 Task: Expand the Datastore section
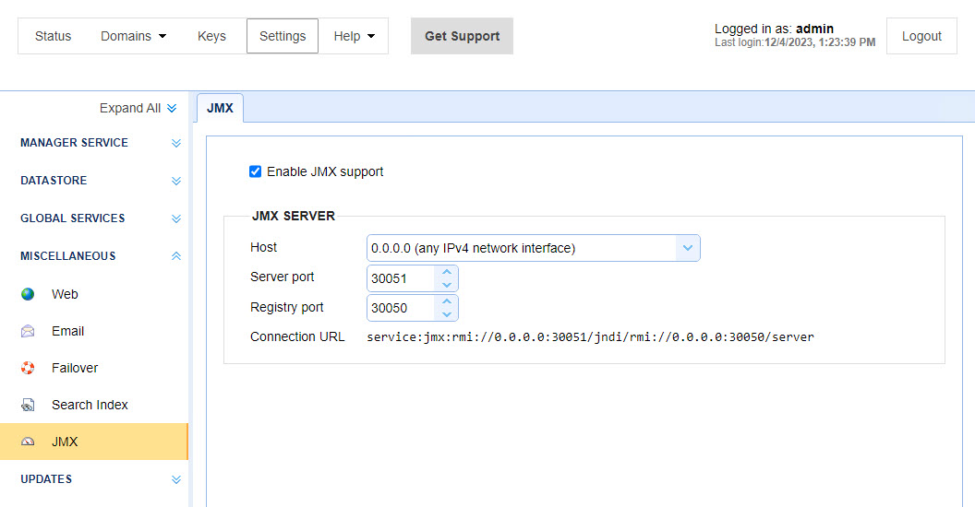click(176, 182)
